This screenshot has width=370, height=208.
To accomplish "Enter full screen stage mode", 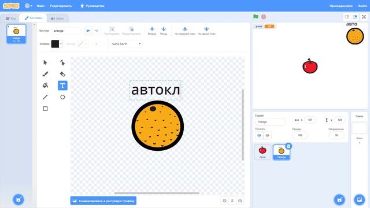I will [364, 17].
